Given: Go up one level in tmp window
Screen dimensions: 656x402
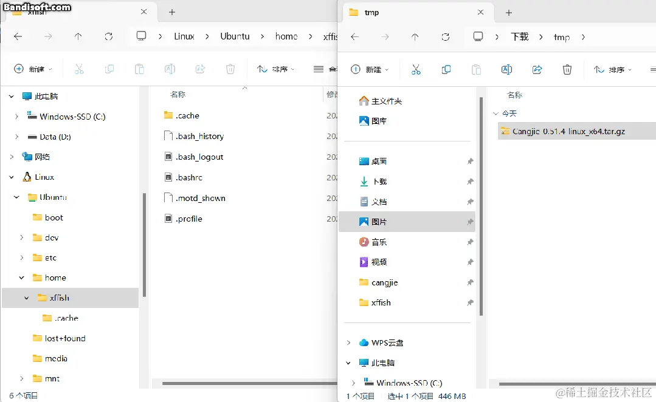Looking at the screenshot, I should 415,37.
